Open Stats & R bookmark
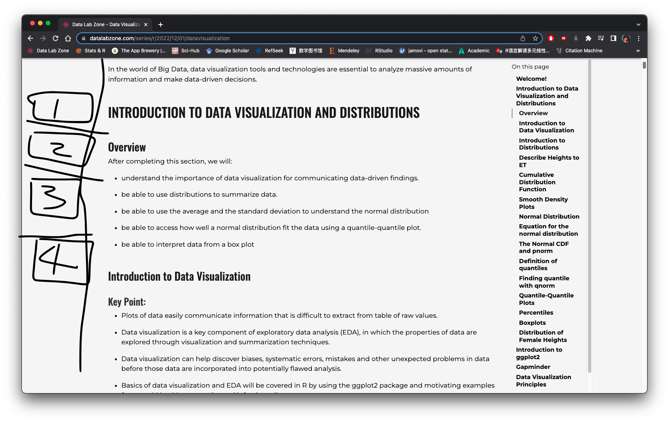Image resolution: width=669 pixels, height=422 pixels. [x=91, y=51]
